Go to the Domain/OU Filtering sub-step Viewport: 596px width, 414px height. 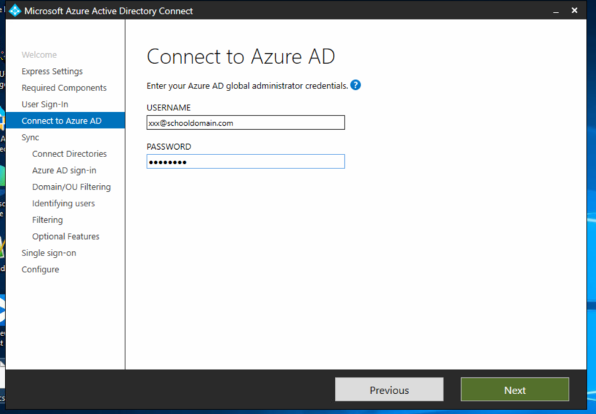[x=71, y=187]
